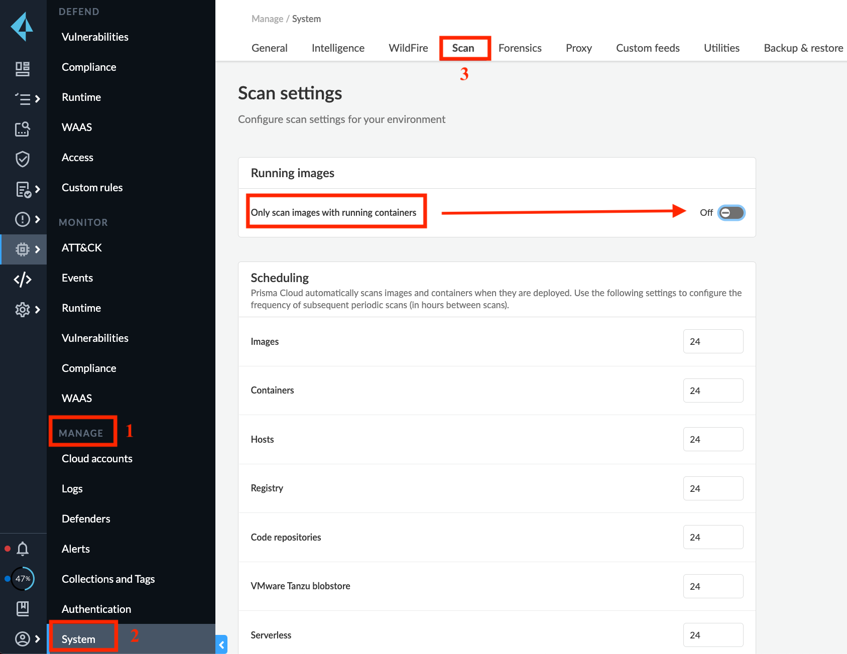Click the shield Defend icon
This screenshot has width=847, height=654.
click(23, 159)
